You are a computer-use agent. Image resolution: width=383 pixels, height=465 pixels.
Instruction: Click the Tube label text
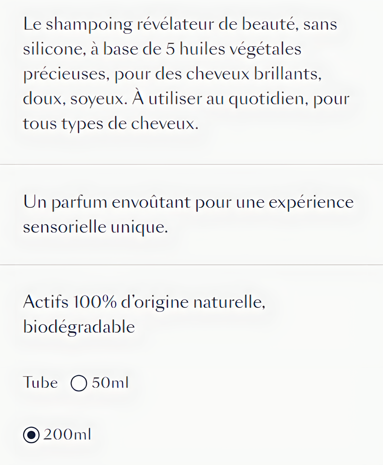coord(40,383)
